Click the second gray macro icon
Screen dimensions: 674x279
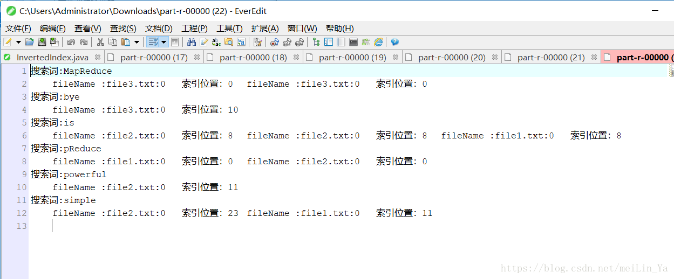(x=287, y=42)
